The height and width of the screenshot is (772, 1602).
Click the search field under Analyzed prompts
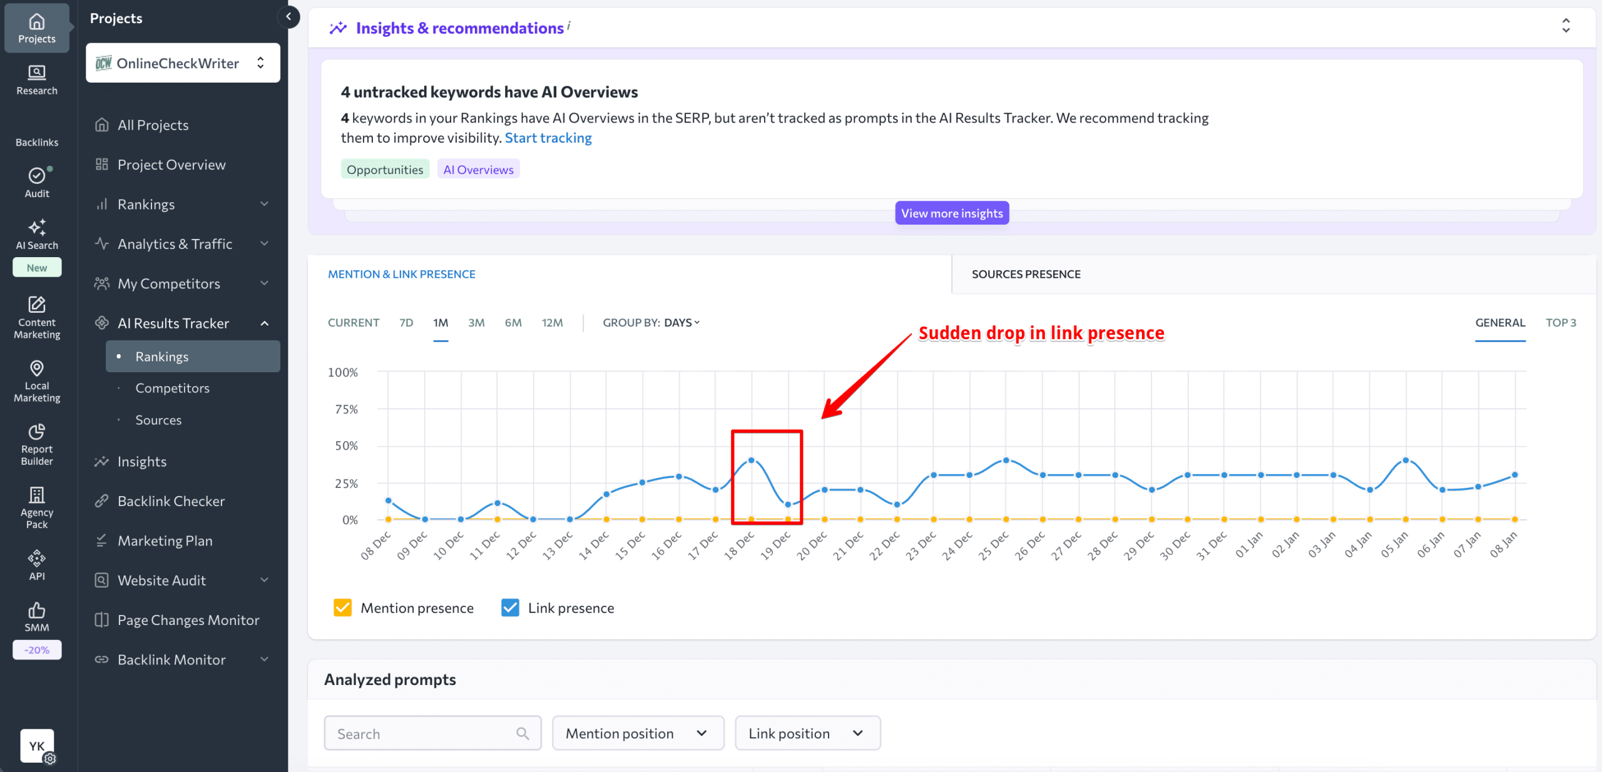432,733
